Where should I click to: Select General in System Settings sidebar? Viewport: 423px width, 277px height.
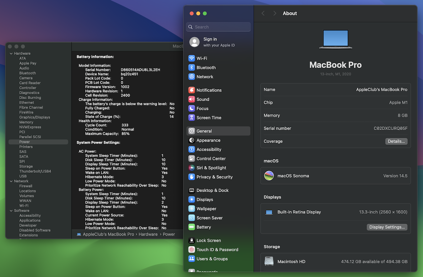tap(218, 131)
